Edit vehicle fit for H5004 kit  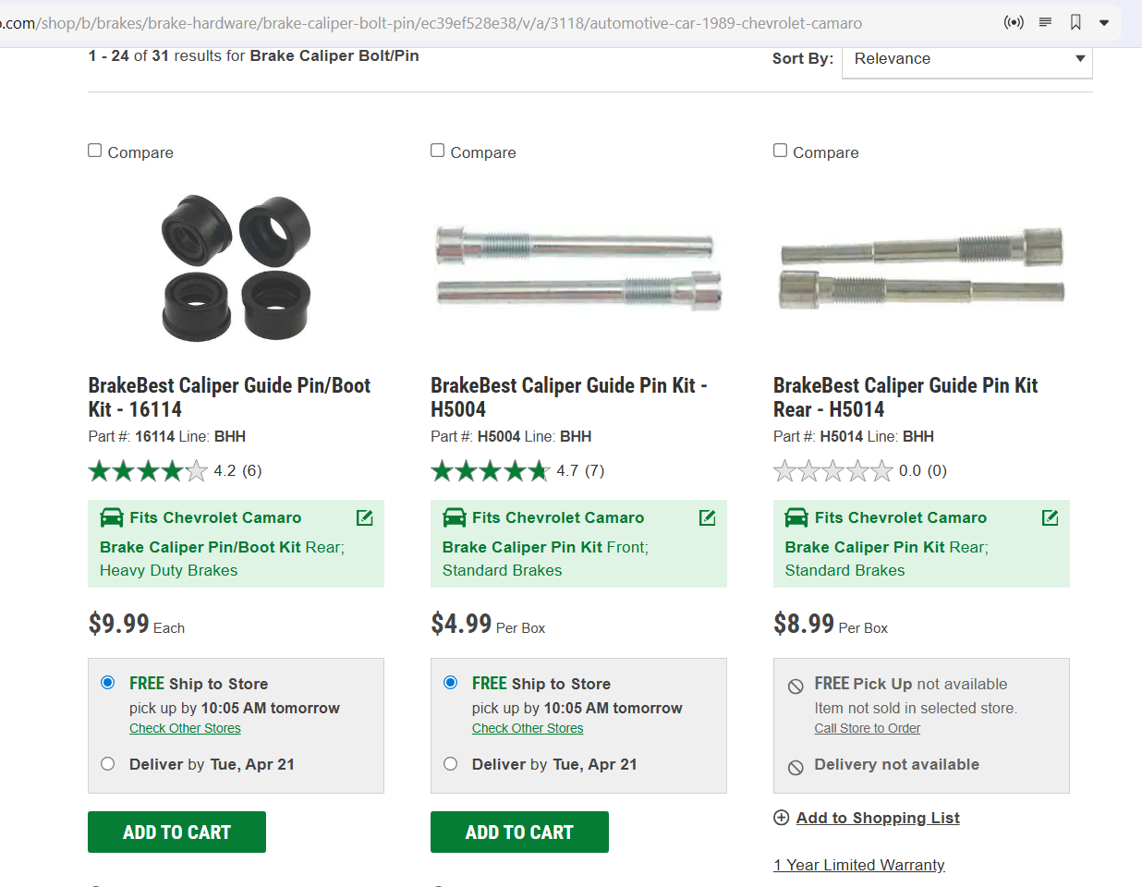[x=708, y=517]
